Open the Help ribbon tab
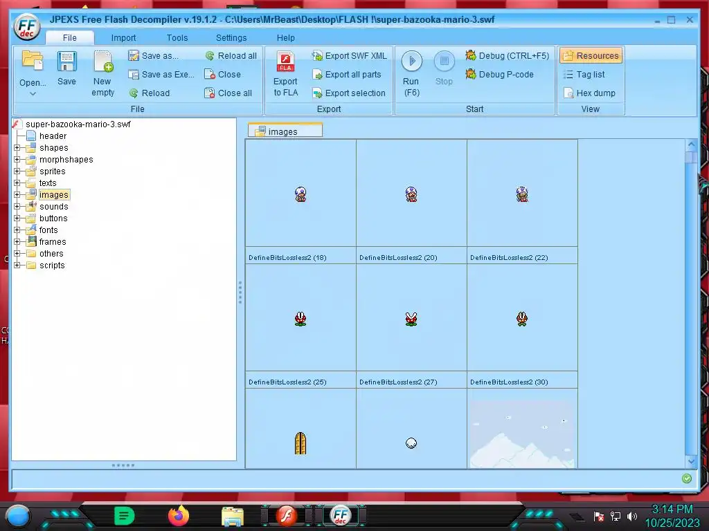The width and height of the screenshot is (709, 531). click(x=286, y=38)
